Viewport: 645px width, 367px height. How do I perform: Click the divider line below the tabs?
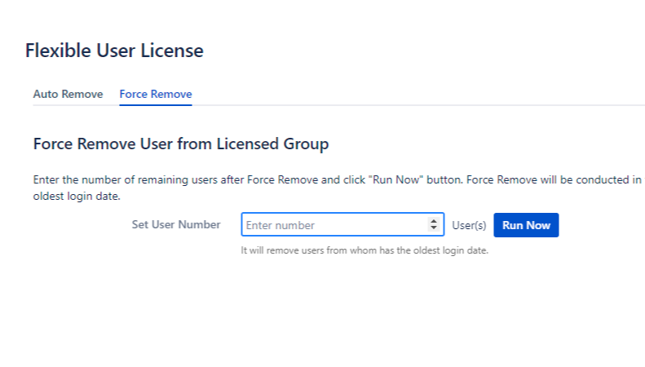tap(408, 105)
